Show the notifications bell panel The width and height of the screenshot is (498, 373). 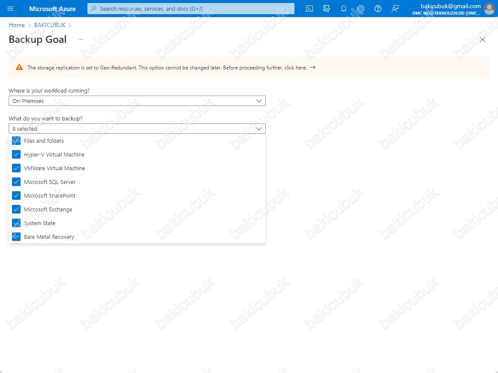click(344, 9)
